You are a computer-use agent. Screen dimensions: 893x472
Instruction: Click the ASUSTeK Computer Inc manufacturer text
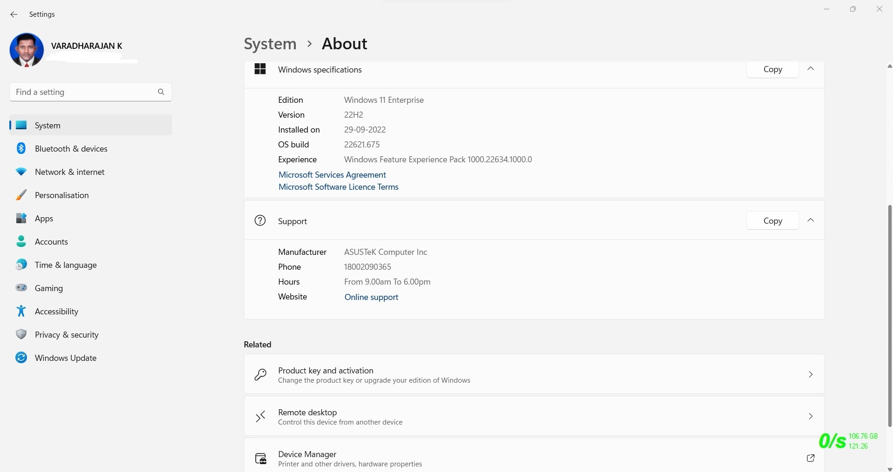pyautogui.click(x=386, y=252)
